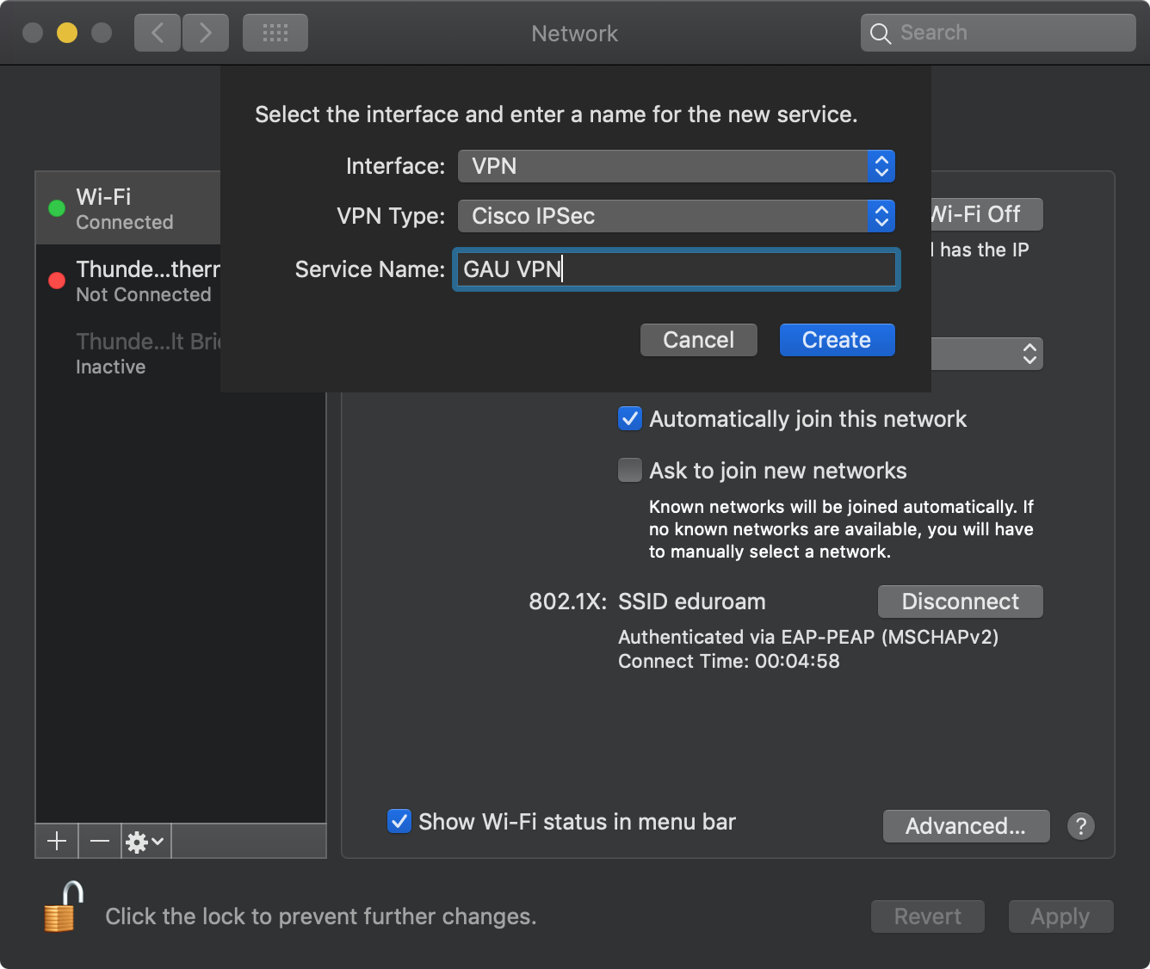Click the green Wi-Fi status indicator
Screen dimensions: 1150x969
57,208
